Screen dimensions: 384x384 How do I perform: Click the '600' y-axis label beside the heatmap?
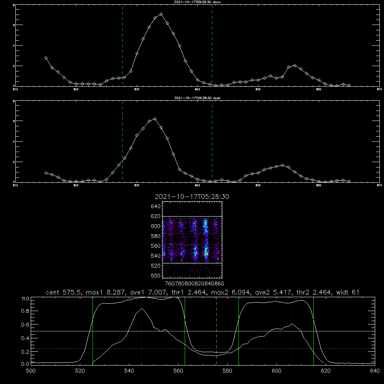point(156,226)
